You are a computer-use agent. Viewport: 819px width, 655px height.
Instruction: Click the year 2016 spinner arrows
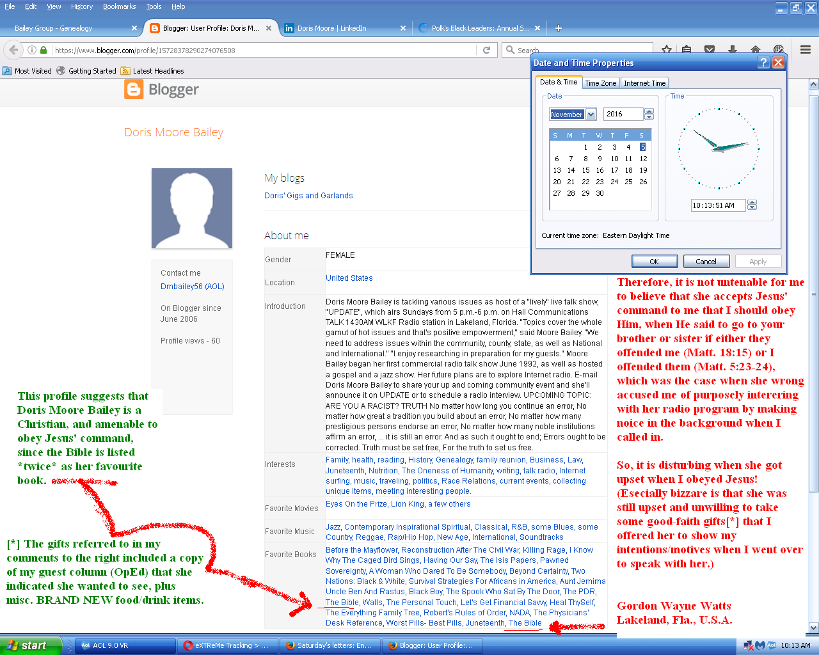pyautogui.click(x=649, y=114)
